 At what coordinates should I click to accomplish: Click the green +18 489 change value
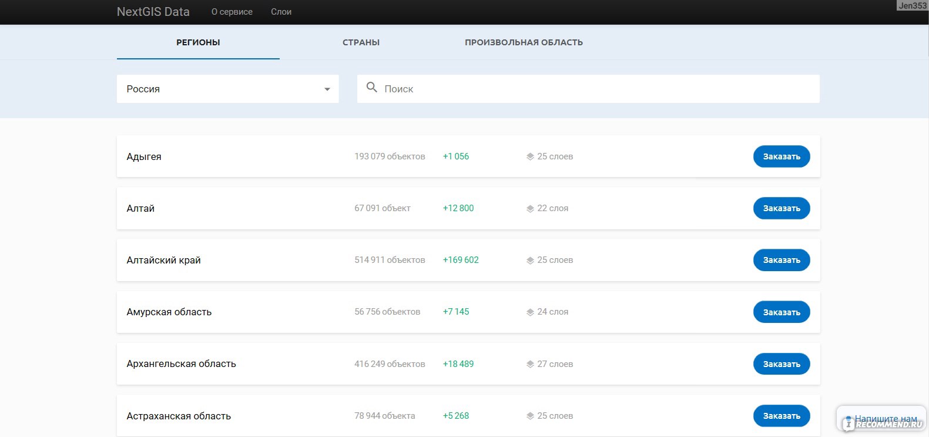(x=458, y=364)
